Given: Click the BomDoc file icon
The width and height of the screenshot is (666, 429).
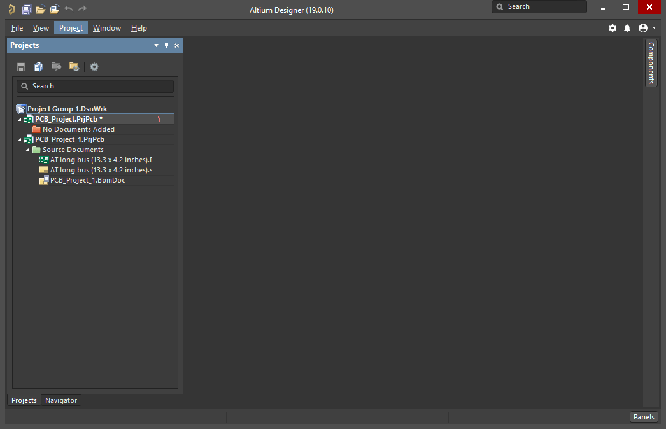Looking at the screenshot, I should [x=44, y=180].
